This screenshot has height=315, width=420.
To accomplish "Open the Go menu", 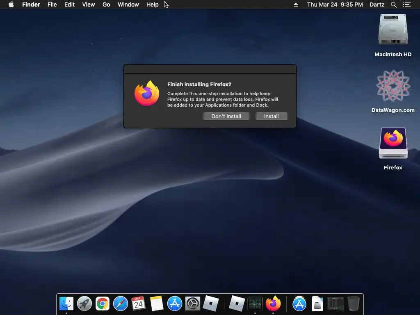I will [x=106, y=5].
